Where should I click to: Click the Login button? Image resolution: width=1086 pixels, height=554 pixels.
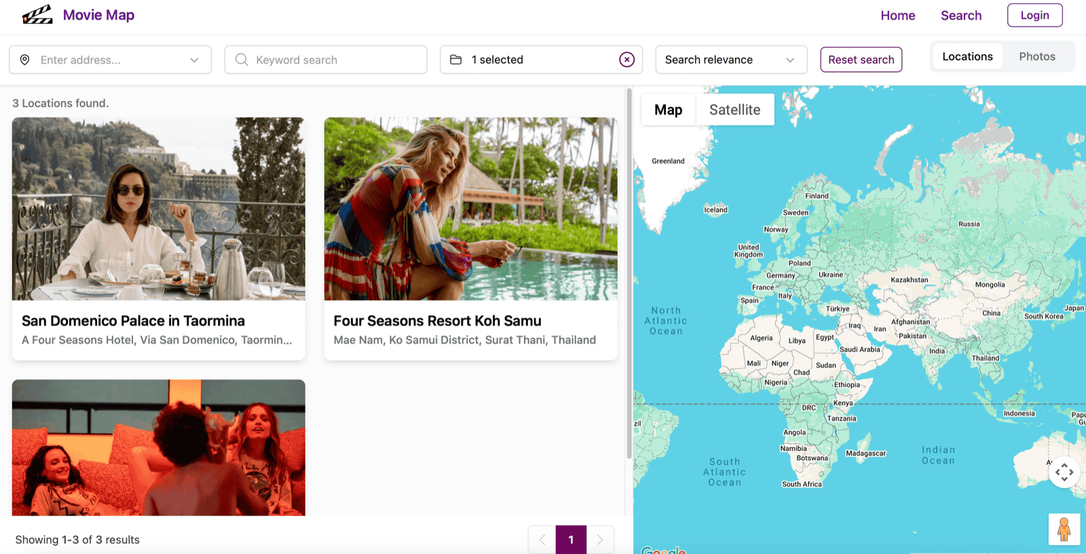pyautogui.click(x=1034, y=15)
